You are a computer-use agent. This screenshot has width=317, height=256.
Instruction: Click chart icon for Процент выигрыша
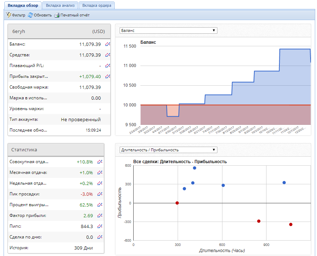[x=100, y=205]
